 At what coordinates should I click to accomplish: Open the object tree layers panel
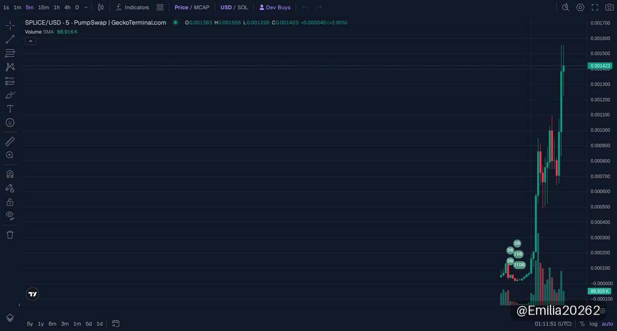tap(10, 318)
